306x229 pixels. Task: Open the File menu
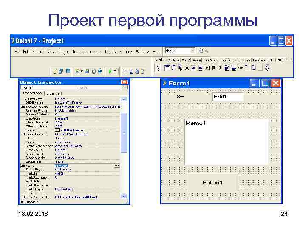tap(17, 52)
